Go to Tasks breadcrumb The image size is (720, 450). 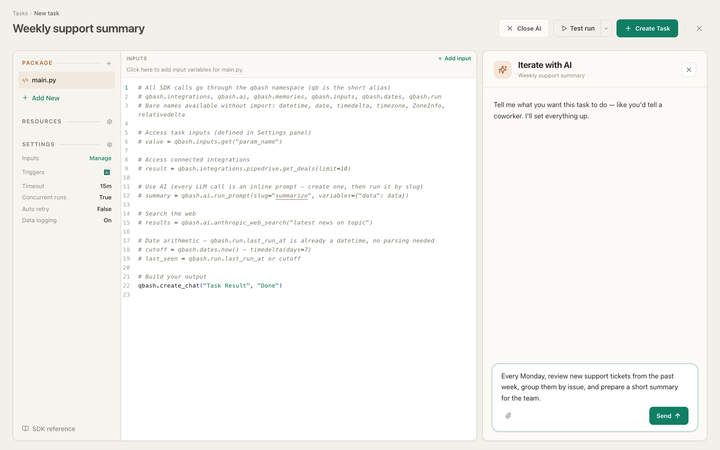click(x=20, y=13)
